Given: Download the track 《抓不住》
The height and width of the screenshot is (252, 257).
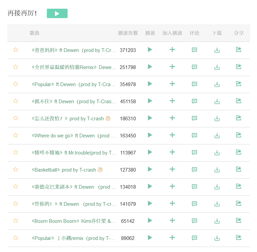Looking at the screenshot, I should coord(217,102).
